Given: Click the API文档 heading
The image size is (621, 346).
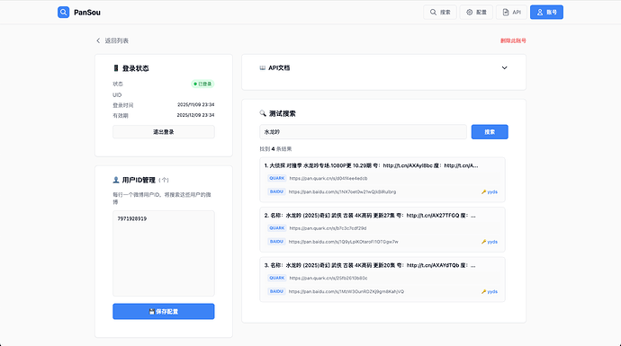Looking at the screenshot, I should coord(279,68).
